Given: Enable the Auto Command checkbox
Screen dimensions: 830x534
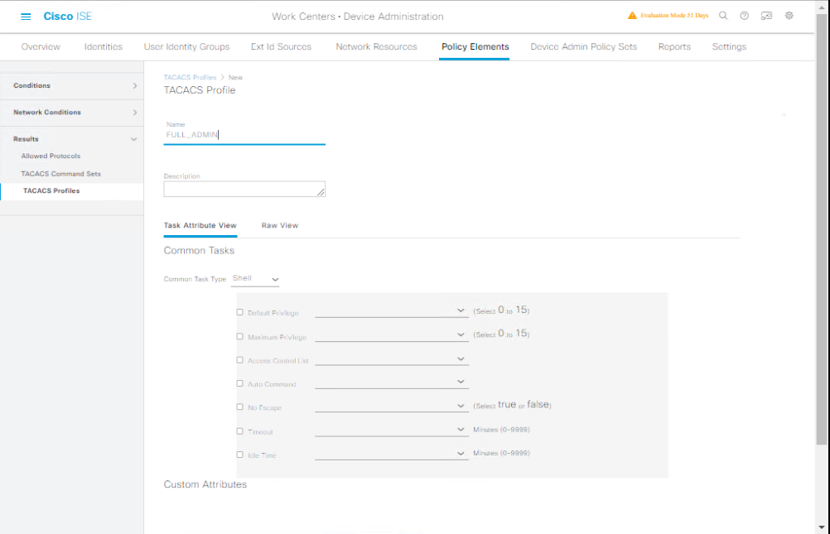Looking at the screenshot, I should (239, 383).
